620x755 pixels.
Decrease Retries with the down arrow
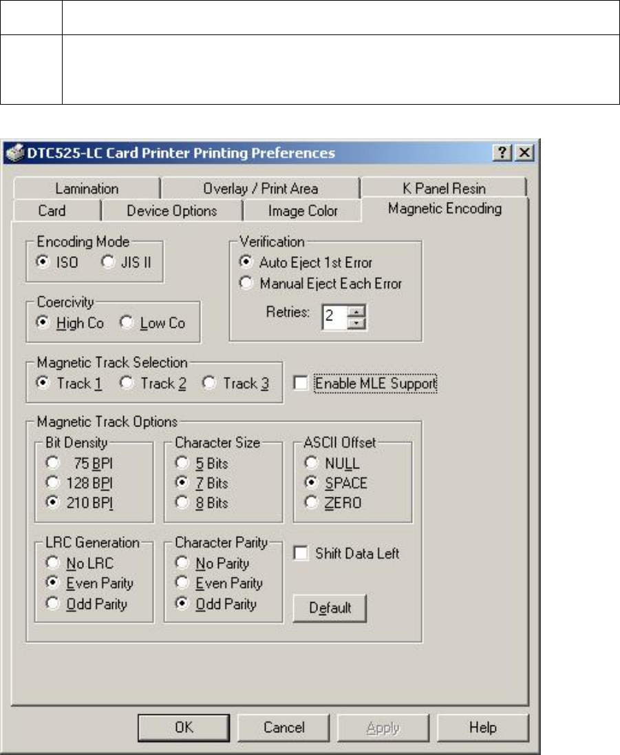(x=356, y=323)
